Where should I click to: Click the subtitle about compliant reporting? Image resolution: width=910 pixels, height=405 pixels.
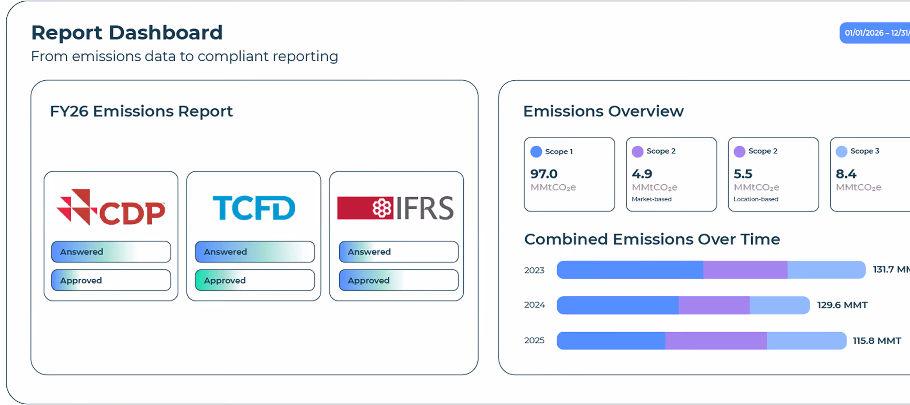[185, 56]
